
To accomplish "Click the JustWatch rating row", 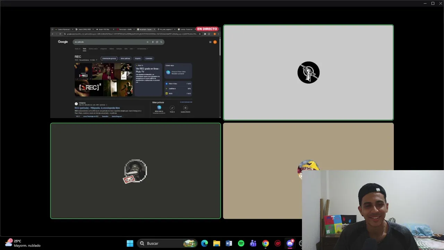I will [x=178, y=89].
